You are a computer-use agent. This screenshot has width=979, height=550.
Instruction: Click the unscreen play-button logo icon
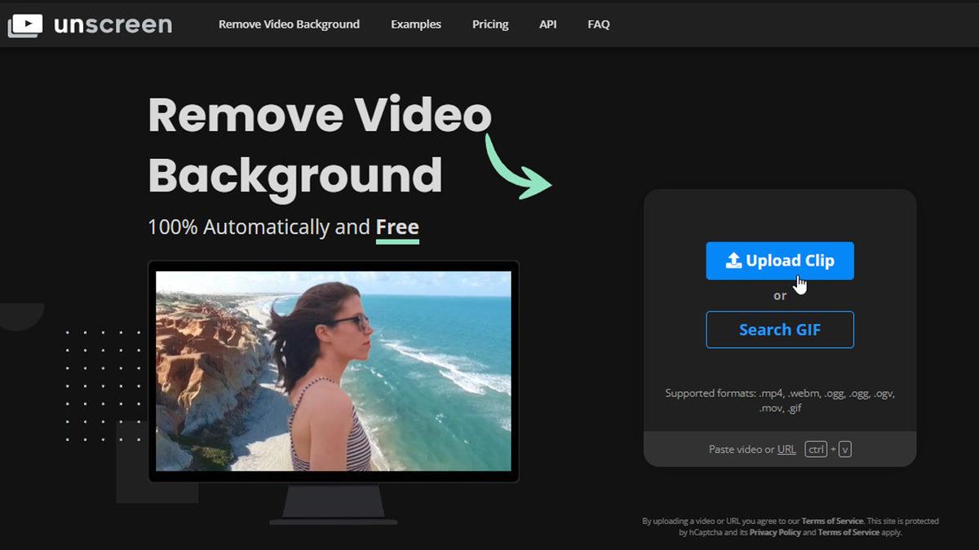[x=26, y=25]
